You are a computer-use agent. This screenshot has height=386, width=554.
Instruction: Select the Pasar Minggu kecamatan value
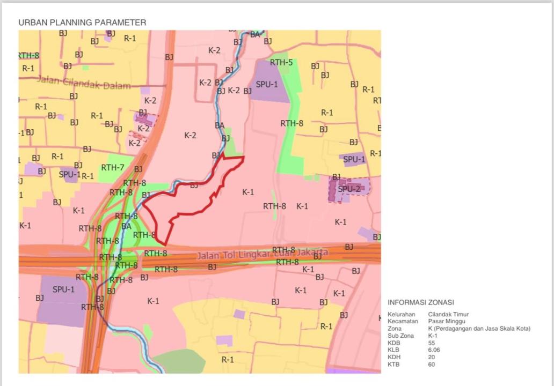(446, 322)
